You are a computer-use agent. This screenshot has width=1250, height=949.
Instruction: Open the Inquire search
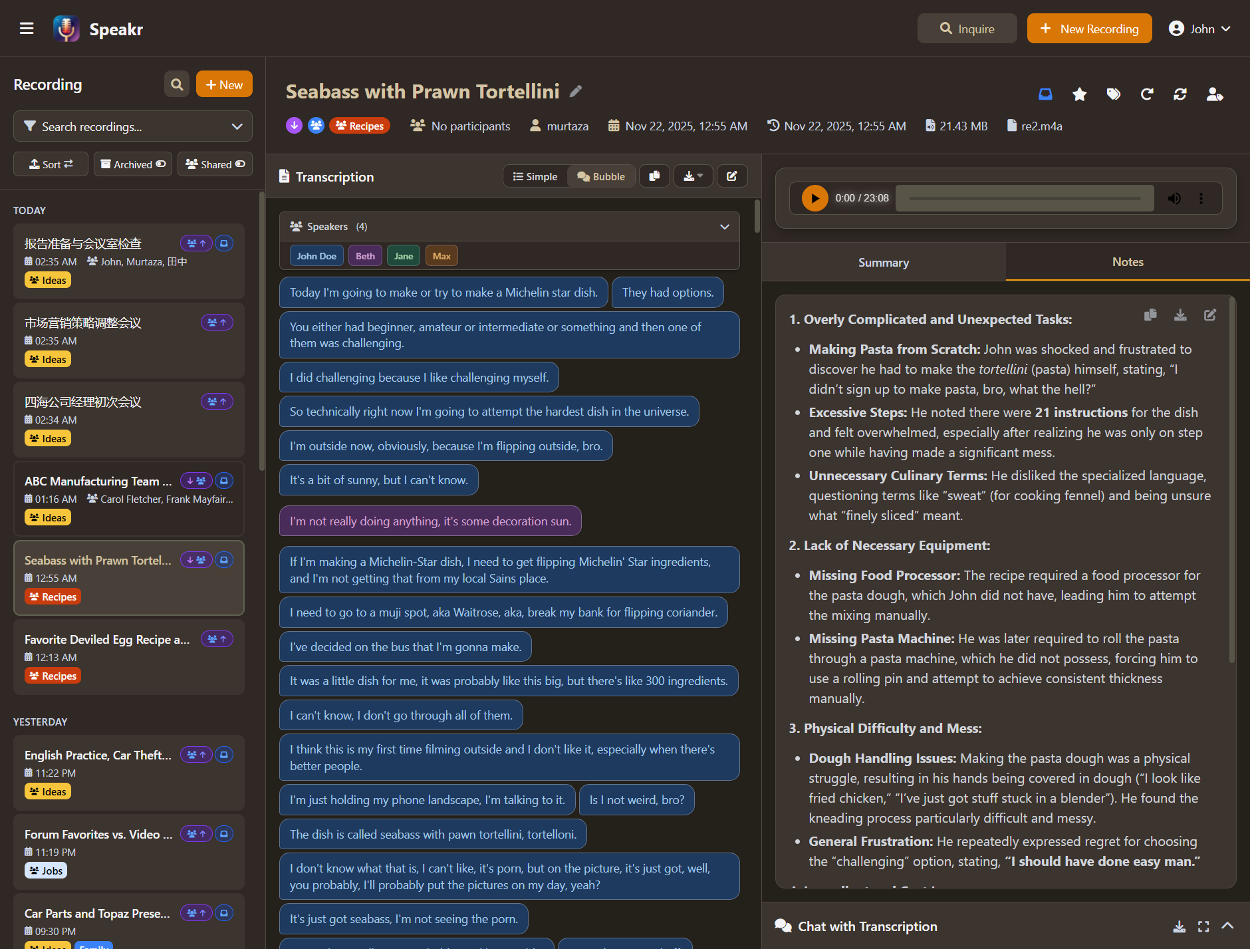click(967, 28)
